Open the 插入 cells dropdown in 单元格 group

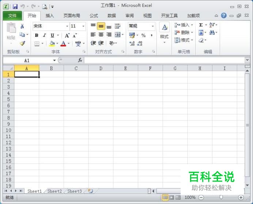point(184,25)
